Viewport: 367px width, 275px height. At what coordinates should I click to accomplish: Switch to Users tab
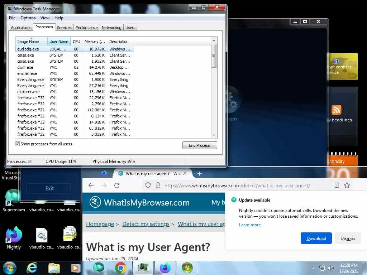click(130, 28)
